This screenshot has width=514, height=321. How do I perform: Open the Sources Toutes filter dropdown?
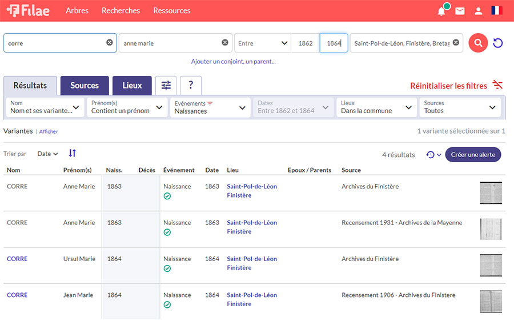[x=460, y=107]
